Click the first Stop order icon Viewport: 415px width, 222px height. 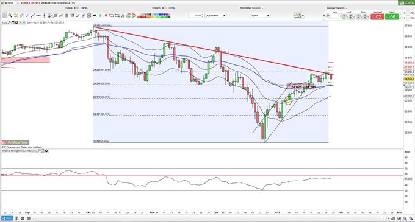pos(359,17)
